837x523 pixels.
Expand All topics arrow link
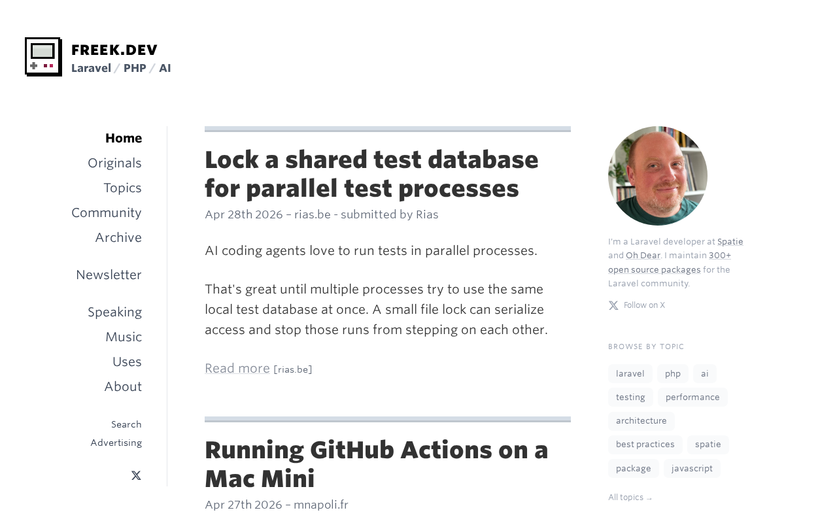click(630, 498)
